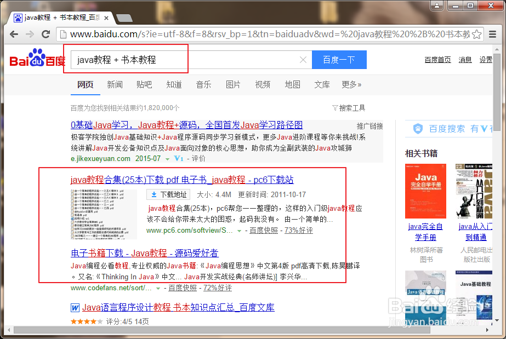The height and width of the screenshot is (339, 506).
Task: Expand dropdown arrow next to www.pc6.com URL
Action: pos(239,231)
